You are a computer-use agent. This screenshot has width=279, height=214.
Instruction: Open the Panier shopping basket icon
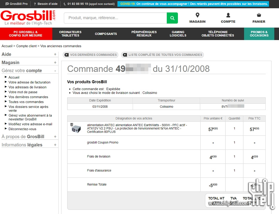tap(259, 15)
